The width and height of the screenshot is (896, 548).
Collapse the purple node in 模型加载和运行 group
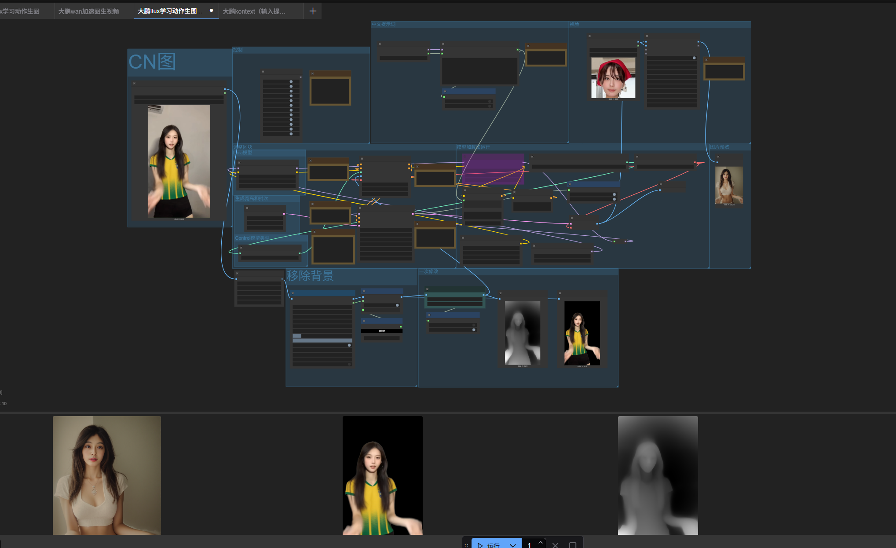[465, 156]
